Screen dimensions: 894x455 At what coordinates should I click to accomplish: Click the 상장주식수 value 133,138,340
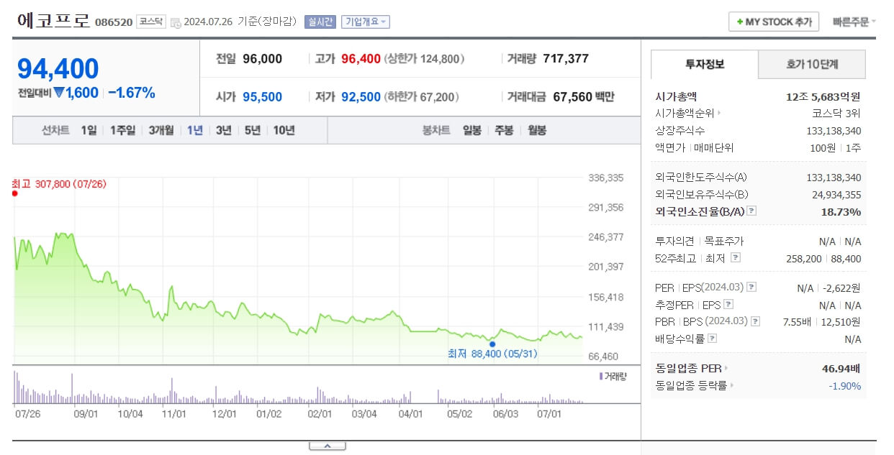[x=834, y=131]
